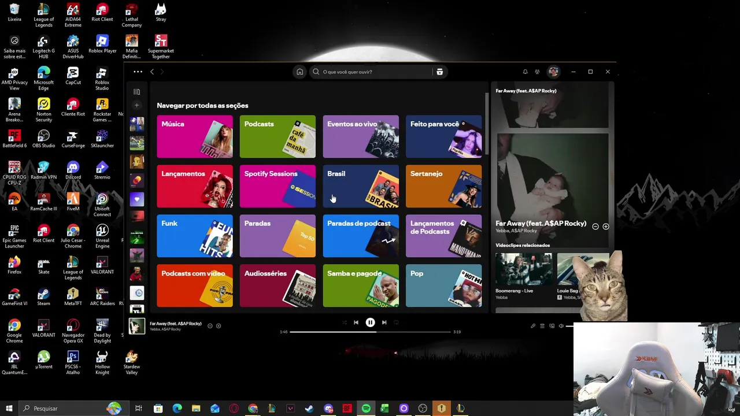Open the connect to a device icon
Image resolution: width=740 pixels, height=416 pixels.
(552, 326)
